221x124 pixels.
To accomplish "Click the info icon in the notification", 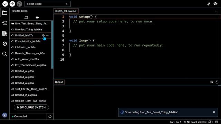I will click(122, 112).
